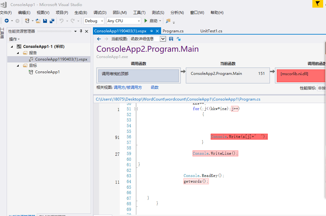Viewport: 326px width, 216px height.
Task: Click the notification flag icon
Action: tap(317, 3)
